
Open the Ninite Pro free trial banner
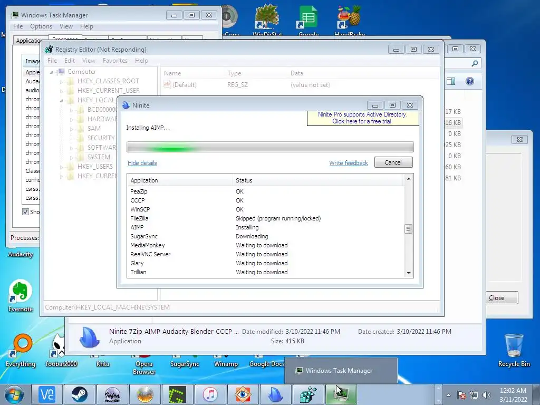pyautogui.click(x=363, y=118)
